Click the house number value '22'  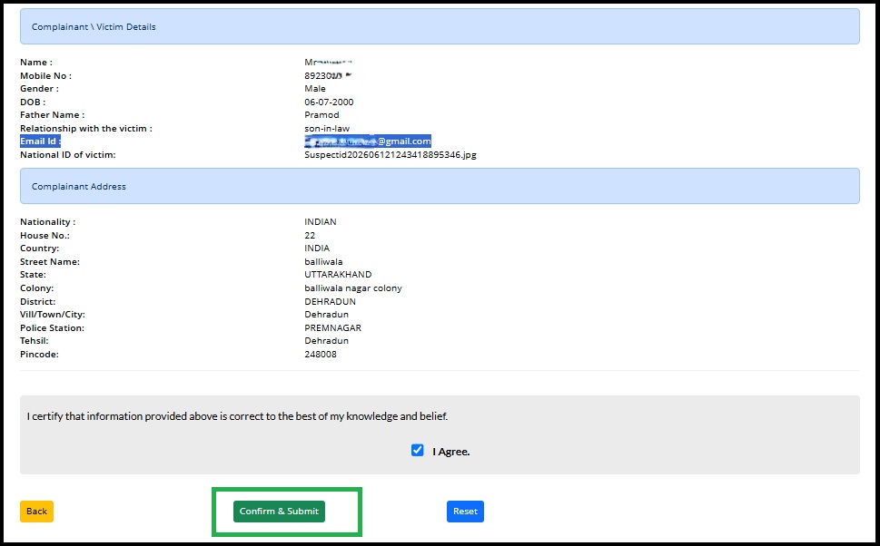point(310,236)
